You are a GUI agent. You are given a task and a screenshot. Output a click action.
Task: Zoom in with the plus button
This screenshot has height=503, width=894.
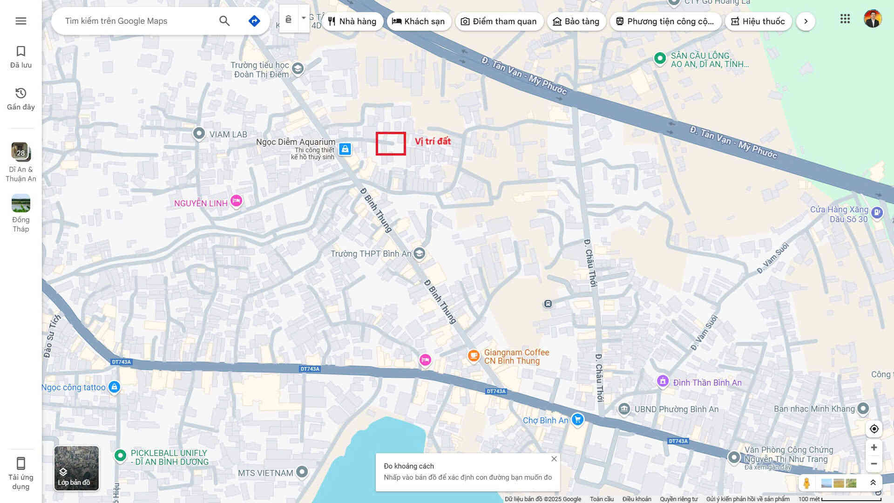pos(874,448)
